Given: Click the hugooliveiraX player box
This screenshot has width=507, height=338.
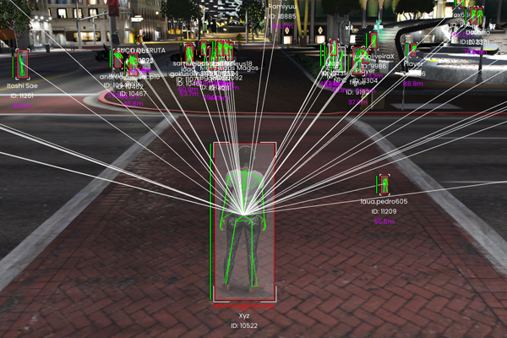Looking at the screenshot, I should [371, 41].
